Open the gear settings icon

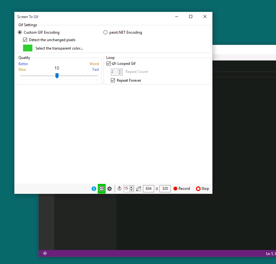pos(109,189)
